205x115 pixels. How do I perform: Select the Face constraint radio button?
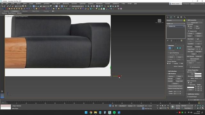[188, 28]
